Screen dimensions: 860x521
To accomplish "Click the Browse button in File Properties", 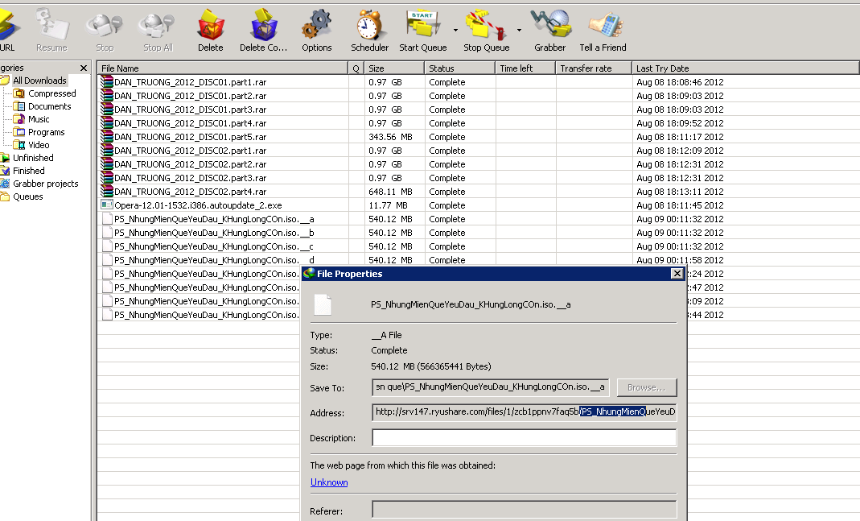I will click(647, 387).
